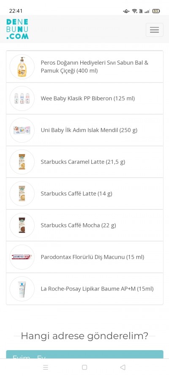Click the DeneBunu.com logo
169x376 pixels.
pos(17,29)
